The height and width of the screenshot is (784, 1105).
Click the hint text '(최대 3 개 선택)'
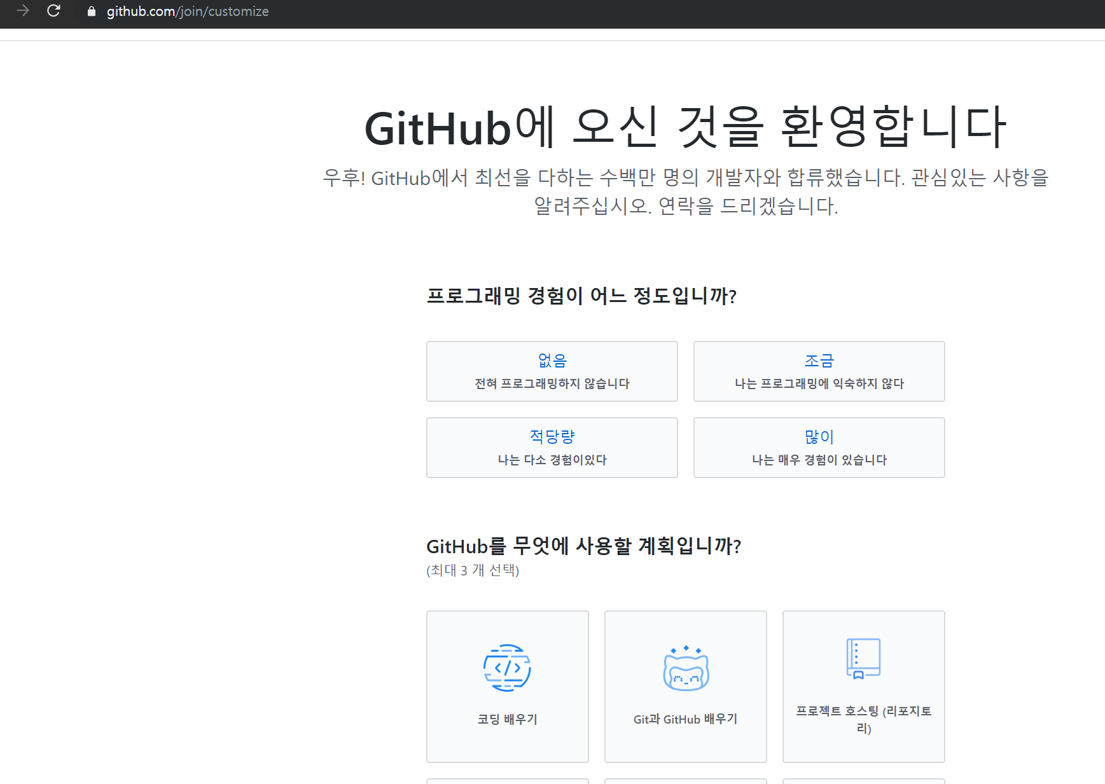(x=473, y=570)
